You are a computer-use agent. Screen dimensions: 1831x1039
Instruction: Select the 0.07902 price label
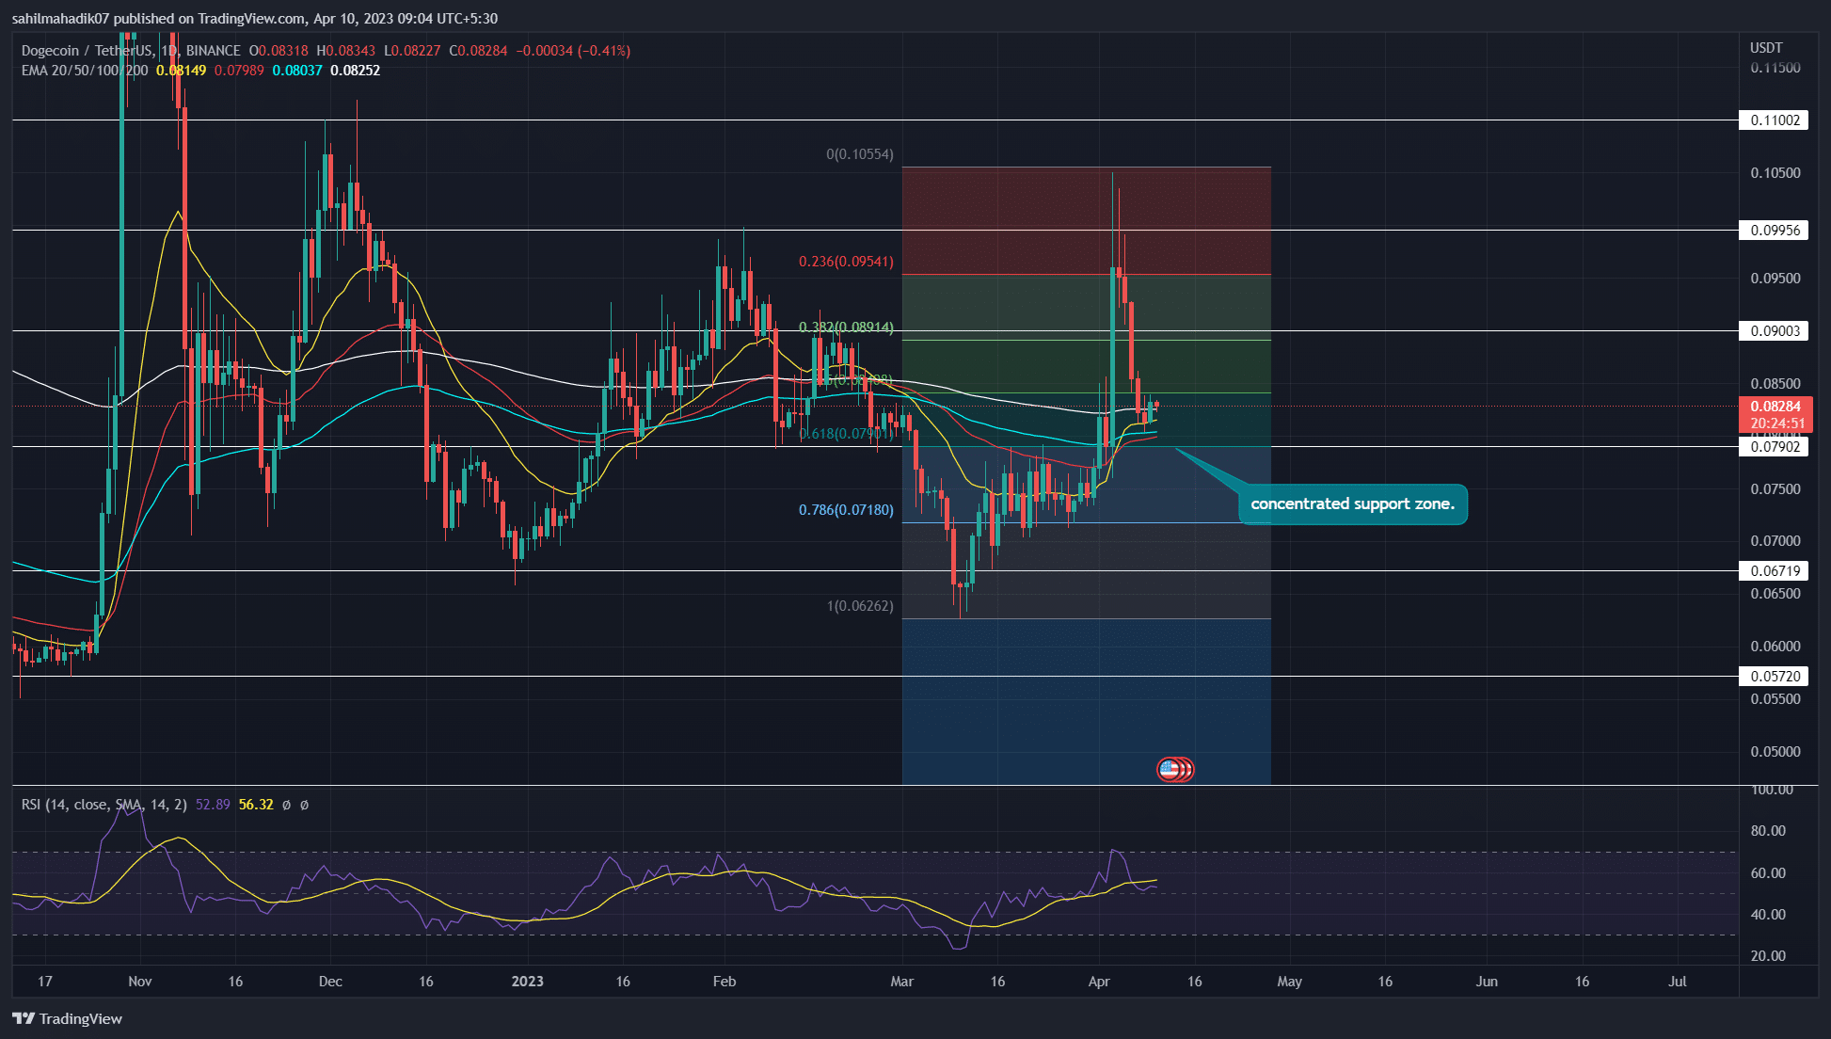point(1774,447)
